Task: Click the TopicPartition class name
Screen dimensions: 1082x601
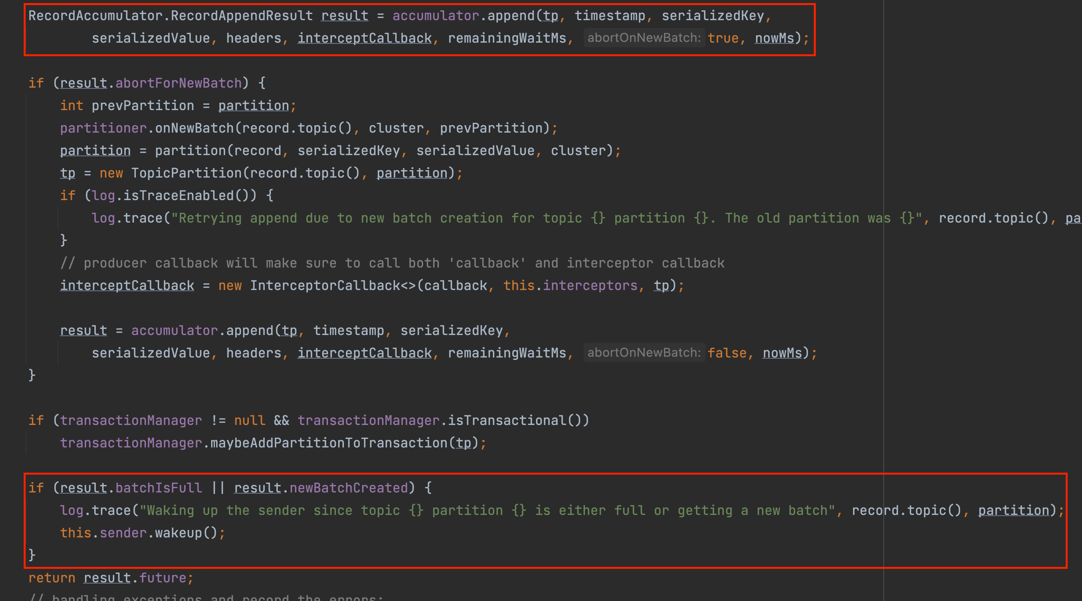Action: pyautogui.click(x=187, y=173)
